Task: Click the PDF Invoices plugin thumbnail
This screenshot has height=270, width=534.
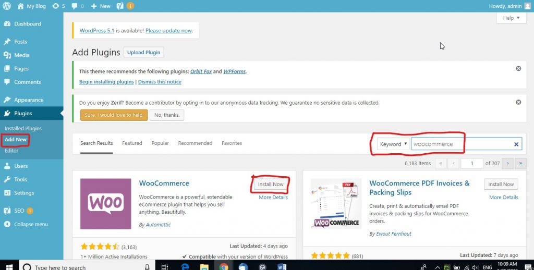Action: [x=336, y=204]
